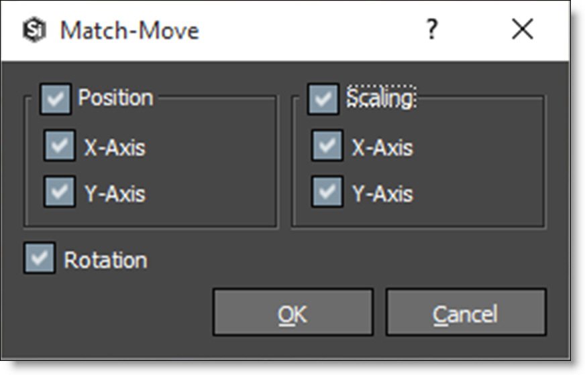
Task: Toggle Y-Axis checkbox under Scaling
Action: coord(327,193)
